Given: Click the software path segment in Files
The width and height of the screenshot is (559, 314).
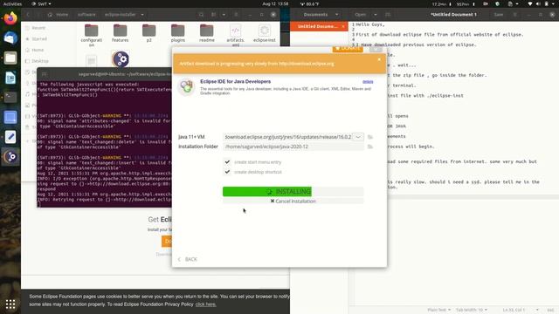Looking at the screenshot, I should (86, 15).
